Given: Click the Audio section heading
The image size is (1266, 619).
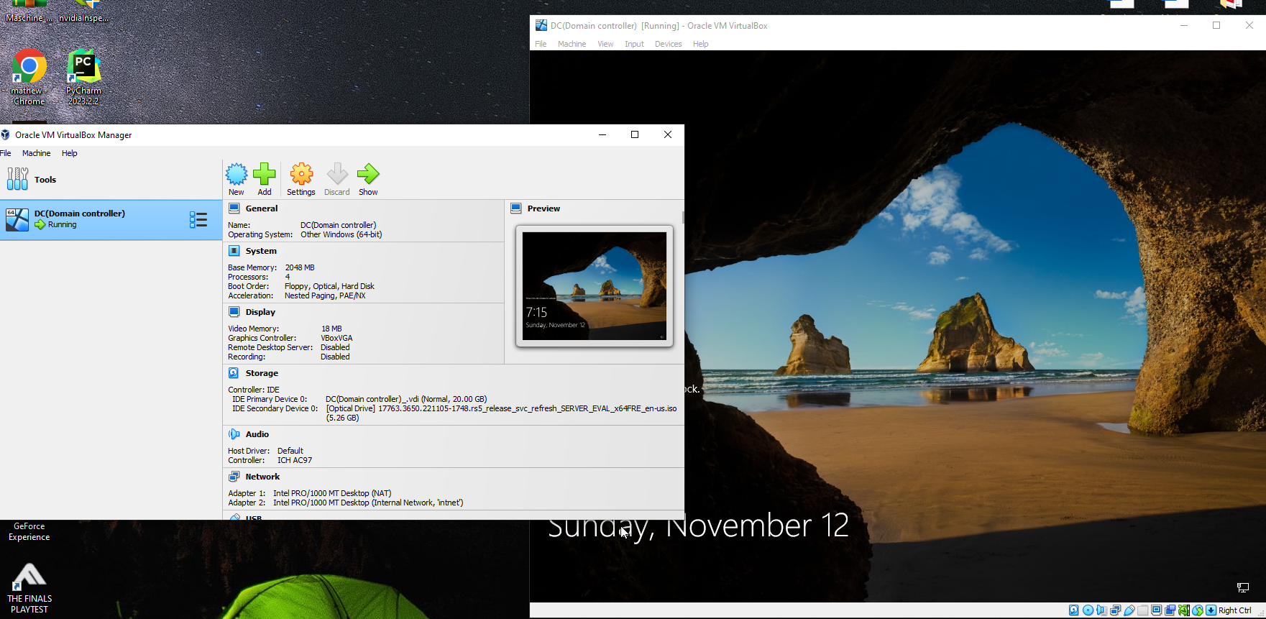Looking at the screenshot, I should (x=257, y=434).
